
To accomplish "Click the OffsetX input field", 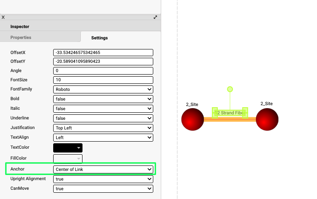I will click(103, 53).
